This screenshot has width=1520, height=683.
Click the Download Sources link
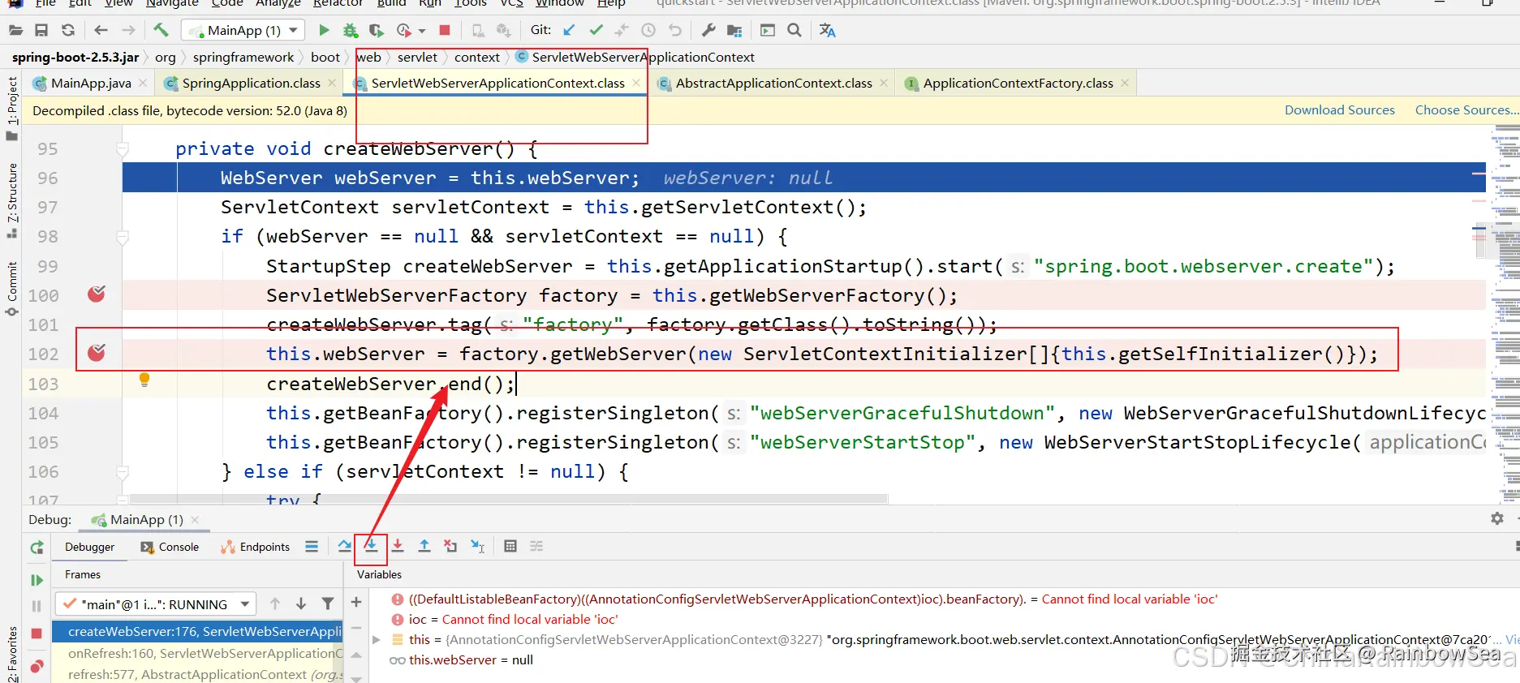click(1339, 110)
